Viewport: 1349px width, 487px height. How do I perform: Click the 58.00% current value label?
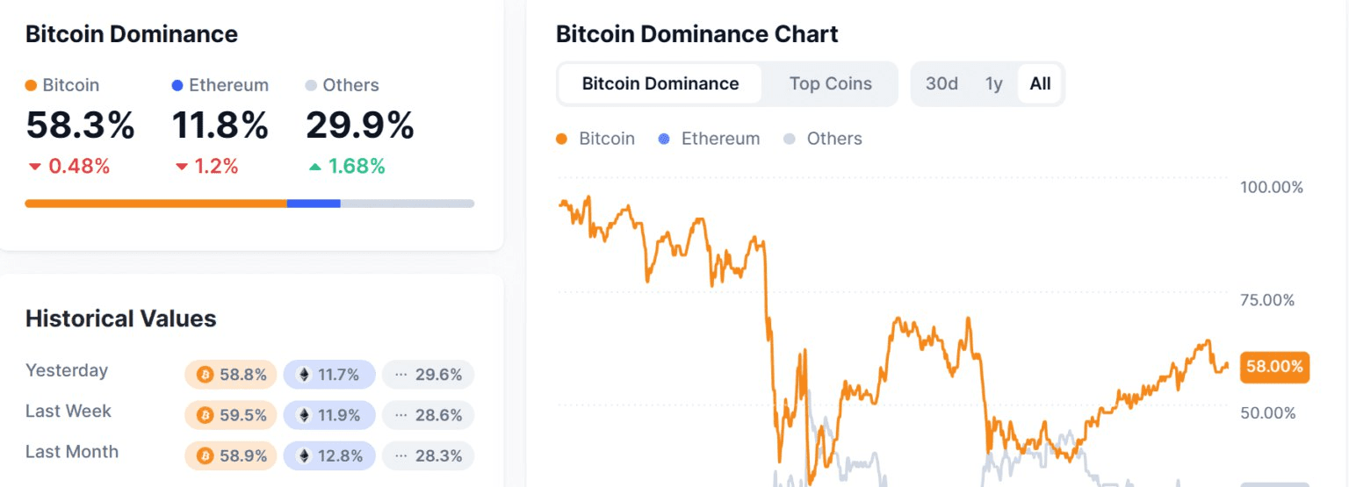[1273, 367]
